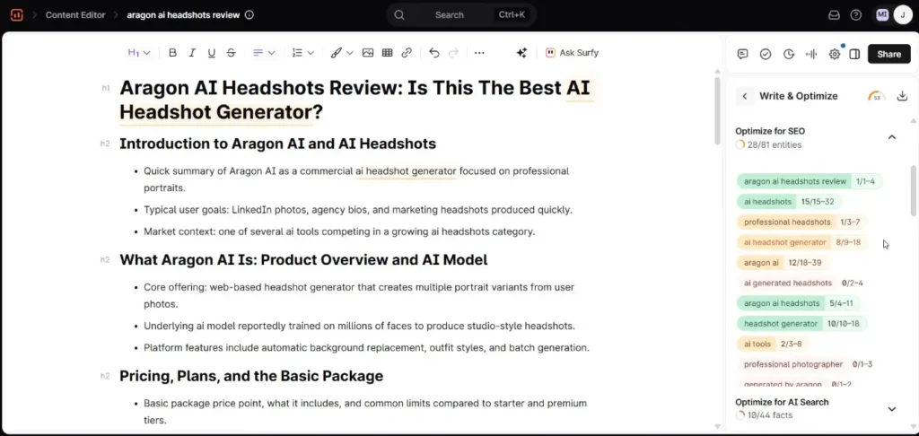Toggle italic formatting
Screen dimensions: 919x436
tap(192, 53)
